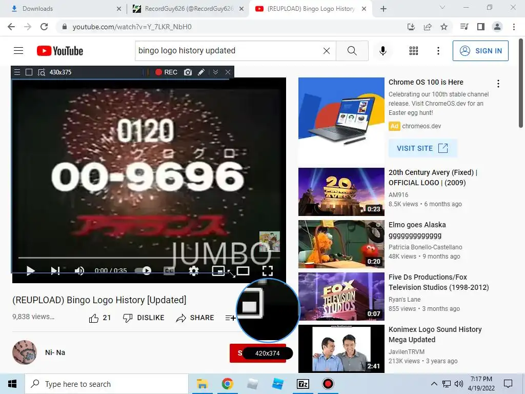Open the 430x375 capture size field
Viewport: 525px width, 394px height.
[60, 72]
